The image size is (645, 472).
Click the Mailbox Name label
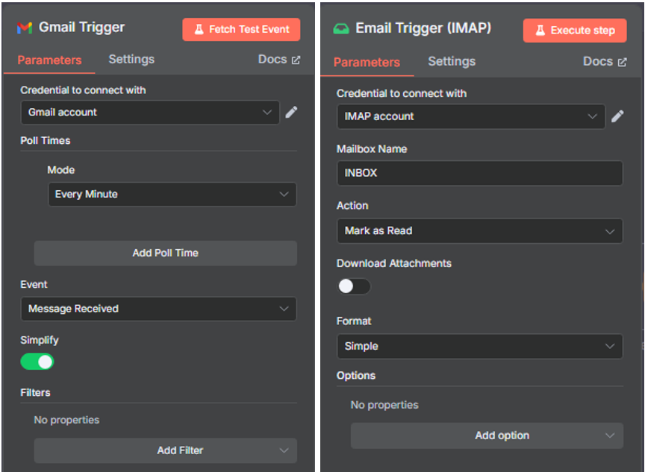click(x=372, y=149)
